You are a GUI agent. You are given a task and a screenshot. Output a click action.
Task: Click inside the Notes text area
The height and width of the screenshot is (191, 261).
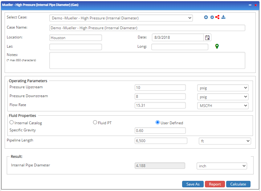pos(147,60)
